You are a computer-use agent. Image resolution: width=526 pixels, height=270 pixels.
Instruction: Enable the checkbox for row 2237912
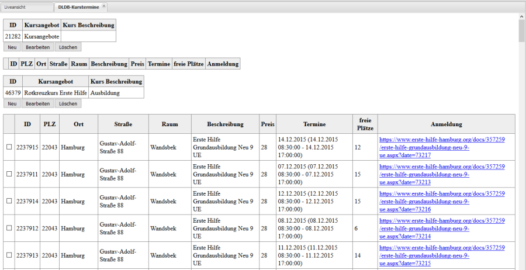(x=9, y=229)
